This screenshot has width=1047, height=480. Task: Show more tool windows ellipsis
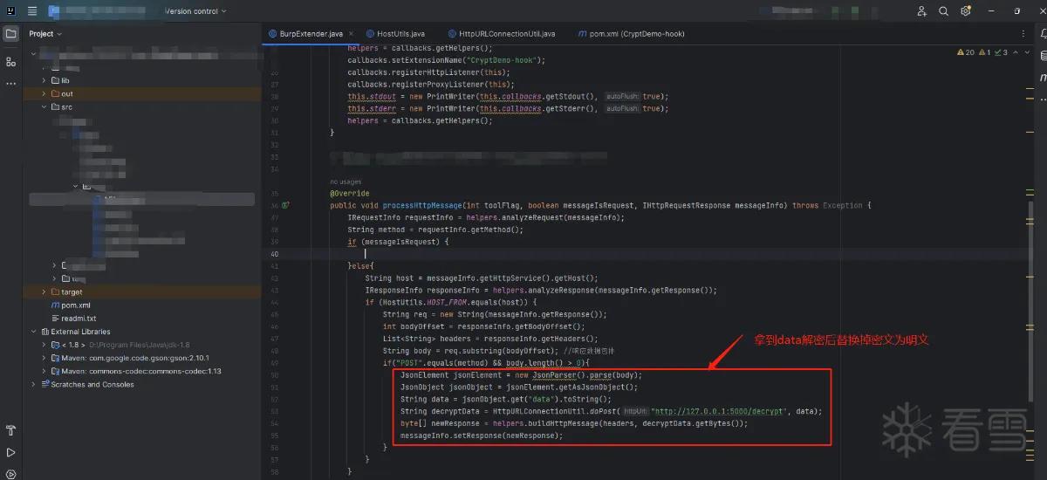[10, 84]
